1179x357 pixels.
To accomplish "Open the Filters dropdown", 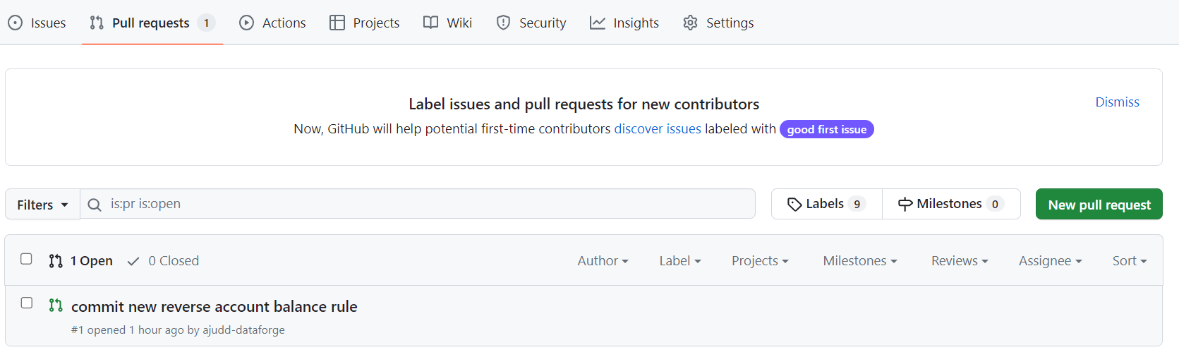I will click(42, 205).
